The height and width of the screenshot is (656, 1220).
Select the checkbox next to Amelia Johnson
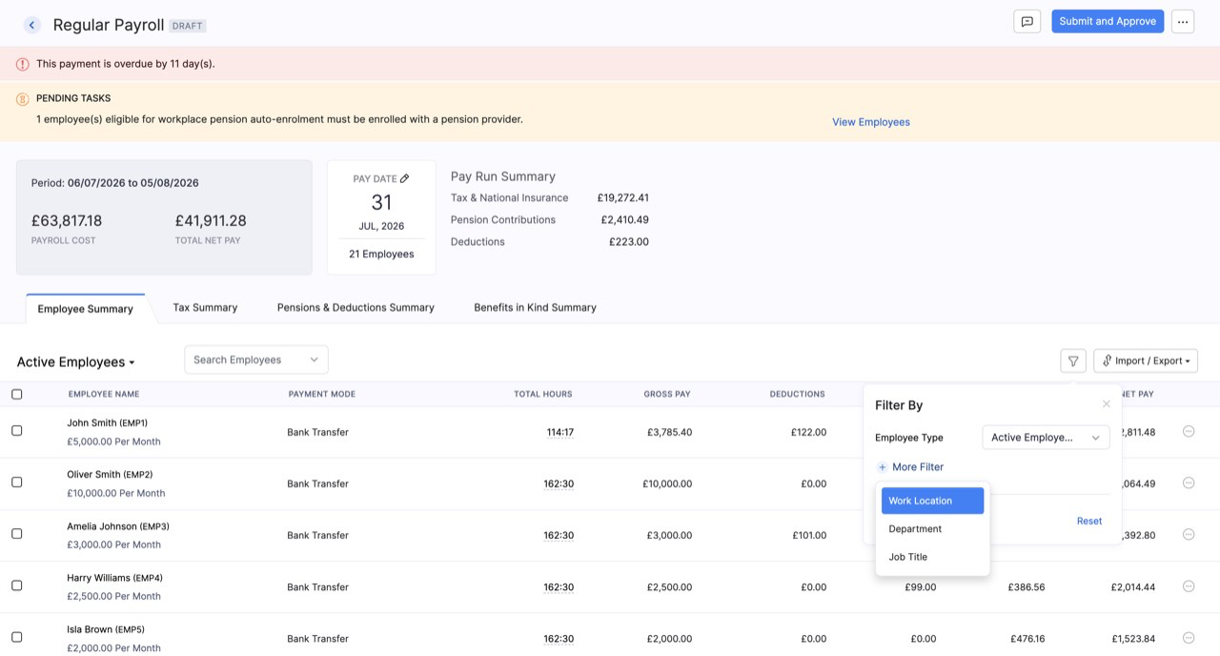16,534
